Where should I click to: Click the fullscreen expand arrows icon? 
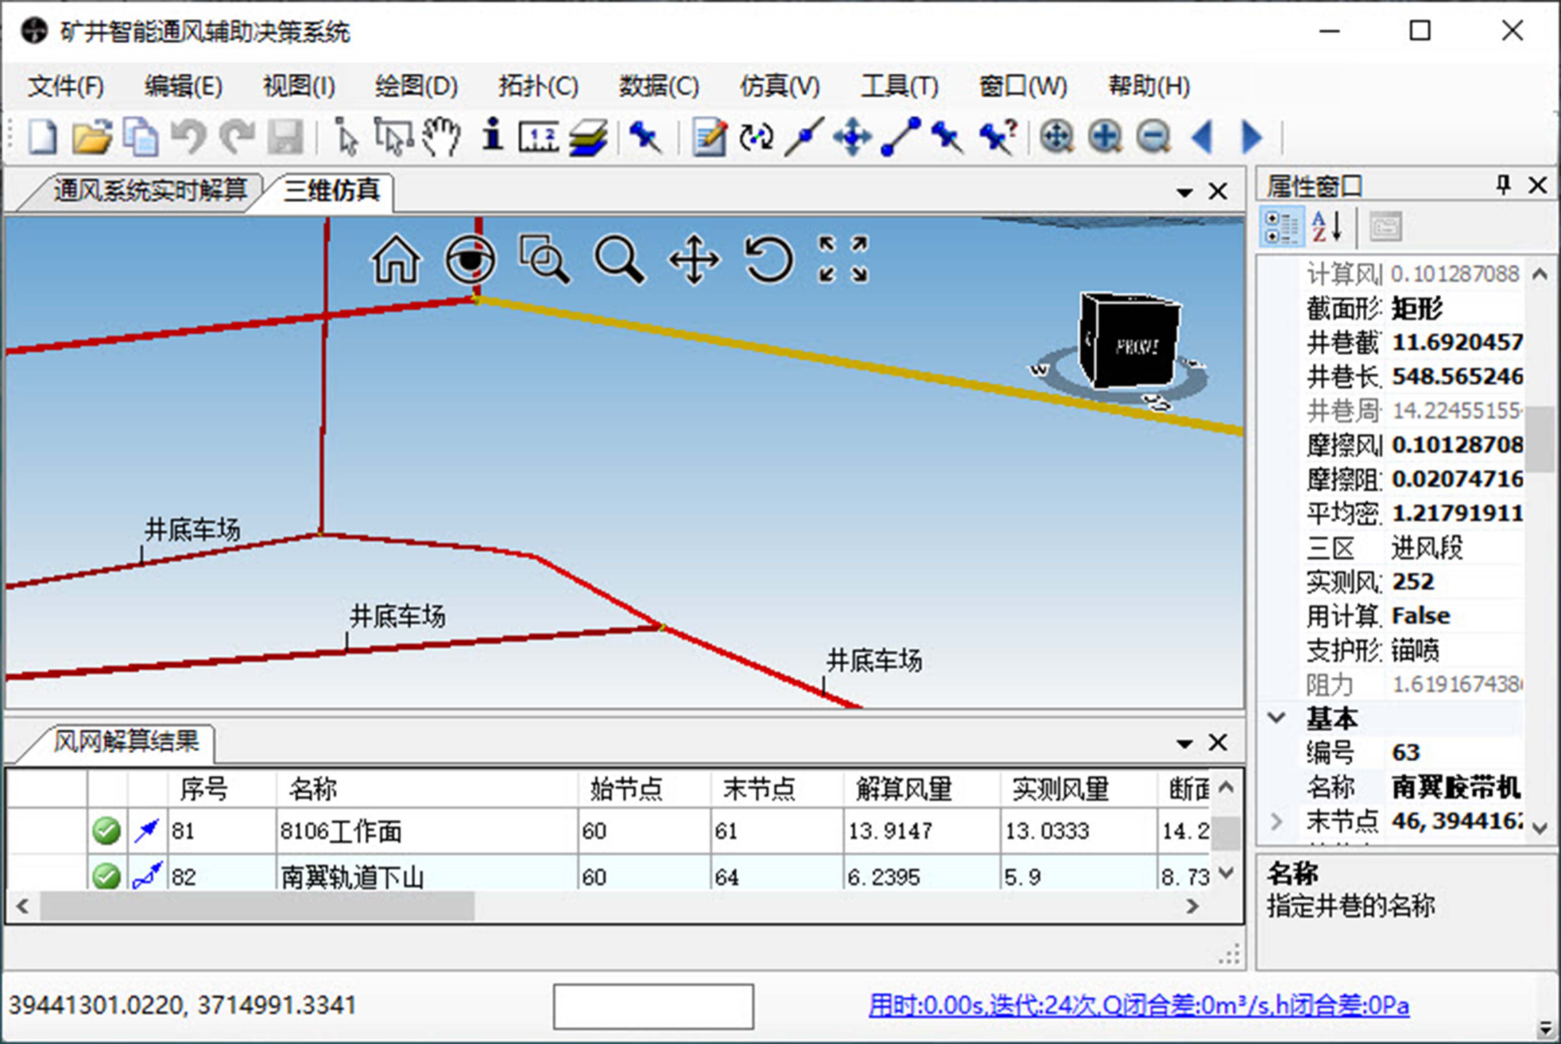coord(843,260)
